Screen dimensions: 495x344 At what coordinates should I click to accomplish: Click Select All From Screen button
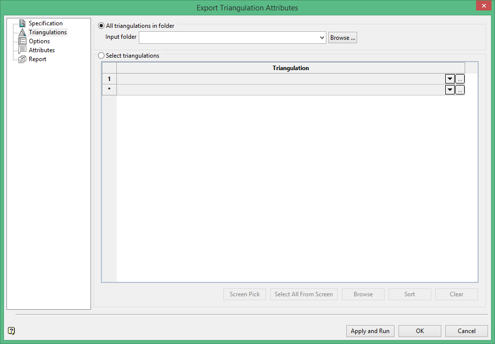pos(303,294)
